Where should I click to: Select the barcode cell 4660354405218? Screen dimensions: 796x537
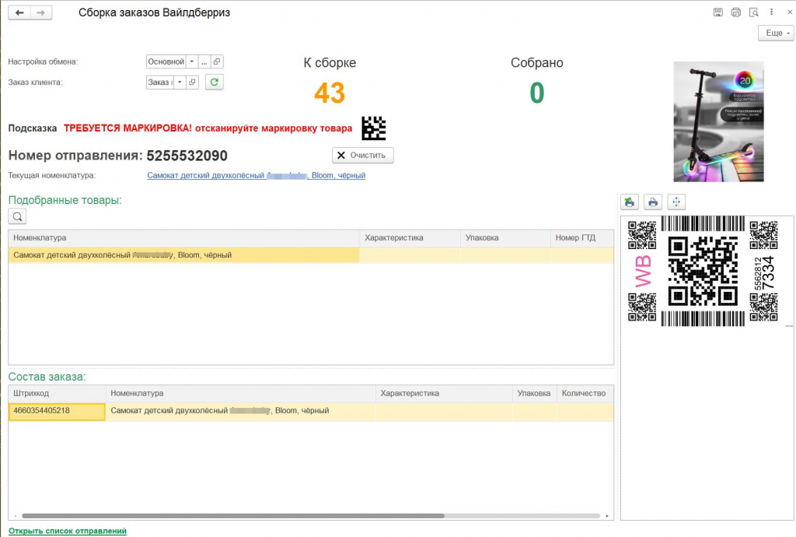pyautogui.click(x=57, y=412)
